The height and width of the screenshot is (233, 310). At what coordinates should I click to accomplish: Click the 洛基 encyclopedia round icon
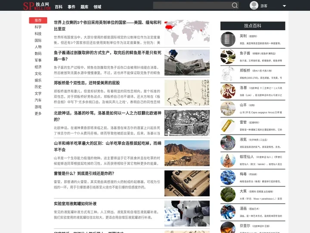pos(228,91)
